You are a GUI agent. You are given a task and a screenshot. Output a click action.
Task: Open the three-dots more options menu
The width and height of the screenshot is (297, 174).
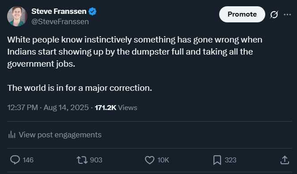point(287,14)
